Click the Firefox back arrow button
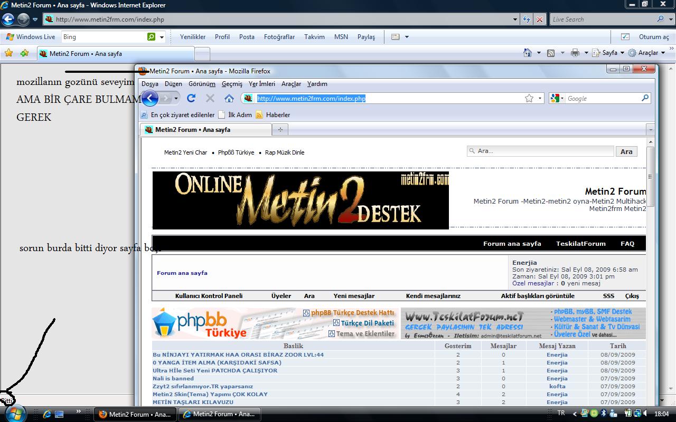 point(150,98)
